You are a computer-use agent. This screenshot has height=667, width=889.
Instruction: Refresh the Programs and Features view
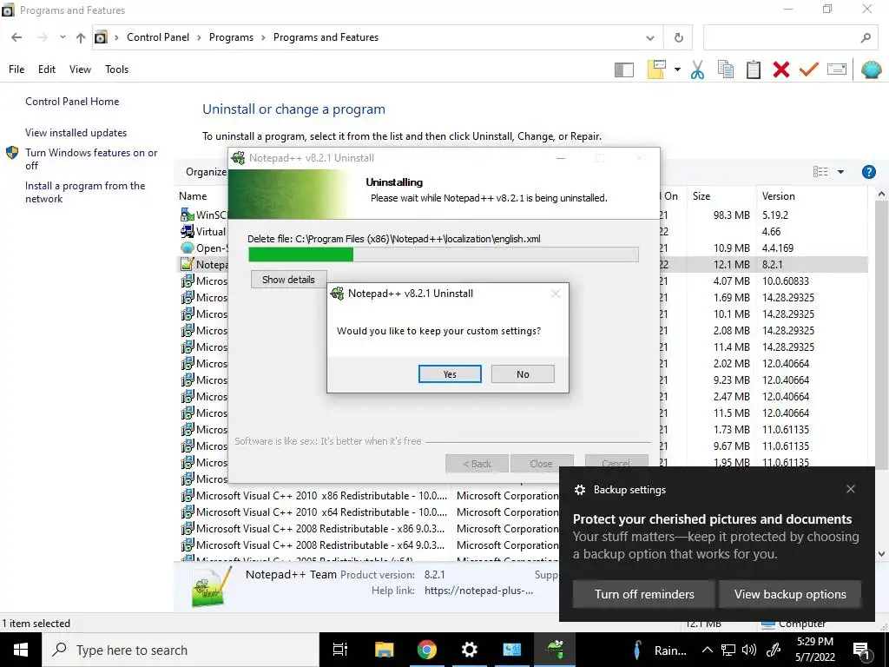click(679, 38)
